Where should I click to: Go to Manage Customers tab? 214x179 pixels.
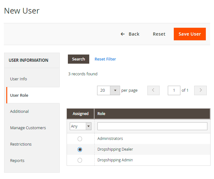(28, 128)
